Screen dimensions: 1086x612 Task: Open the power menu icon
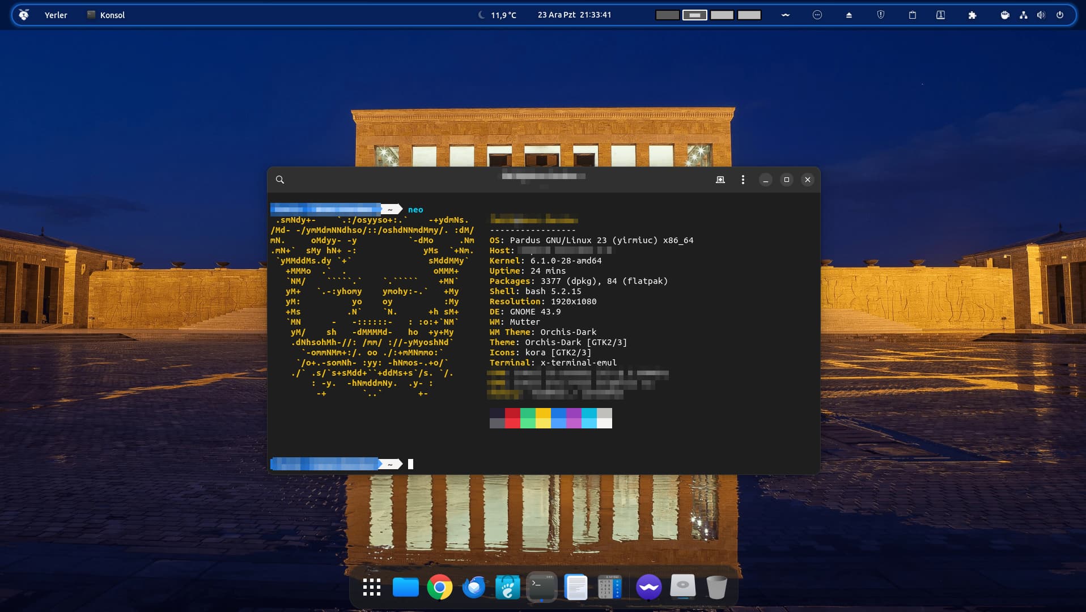[1059, 15]
